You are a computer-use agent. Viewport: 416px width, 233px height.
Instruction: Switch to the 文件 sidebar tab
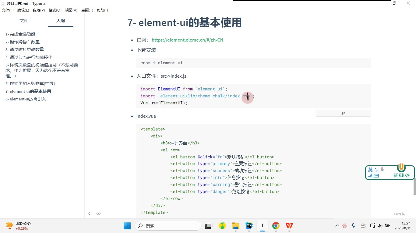(24, 21)
